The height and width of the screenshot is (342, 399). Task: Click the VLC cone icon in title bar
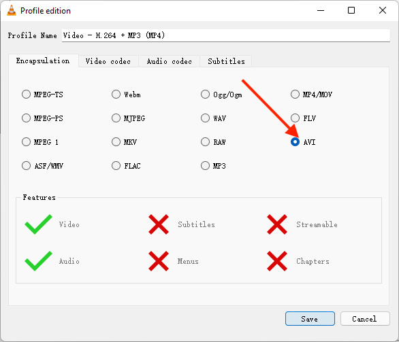(x=12, y=10)
